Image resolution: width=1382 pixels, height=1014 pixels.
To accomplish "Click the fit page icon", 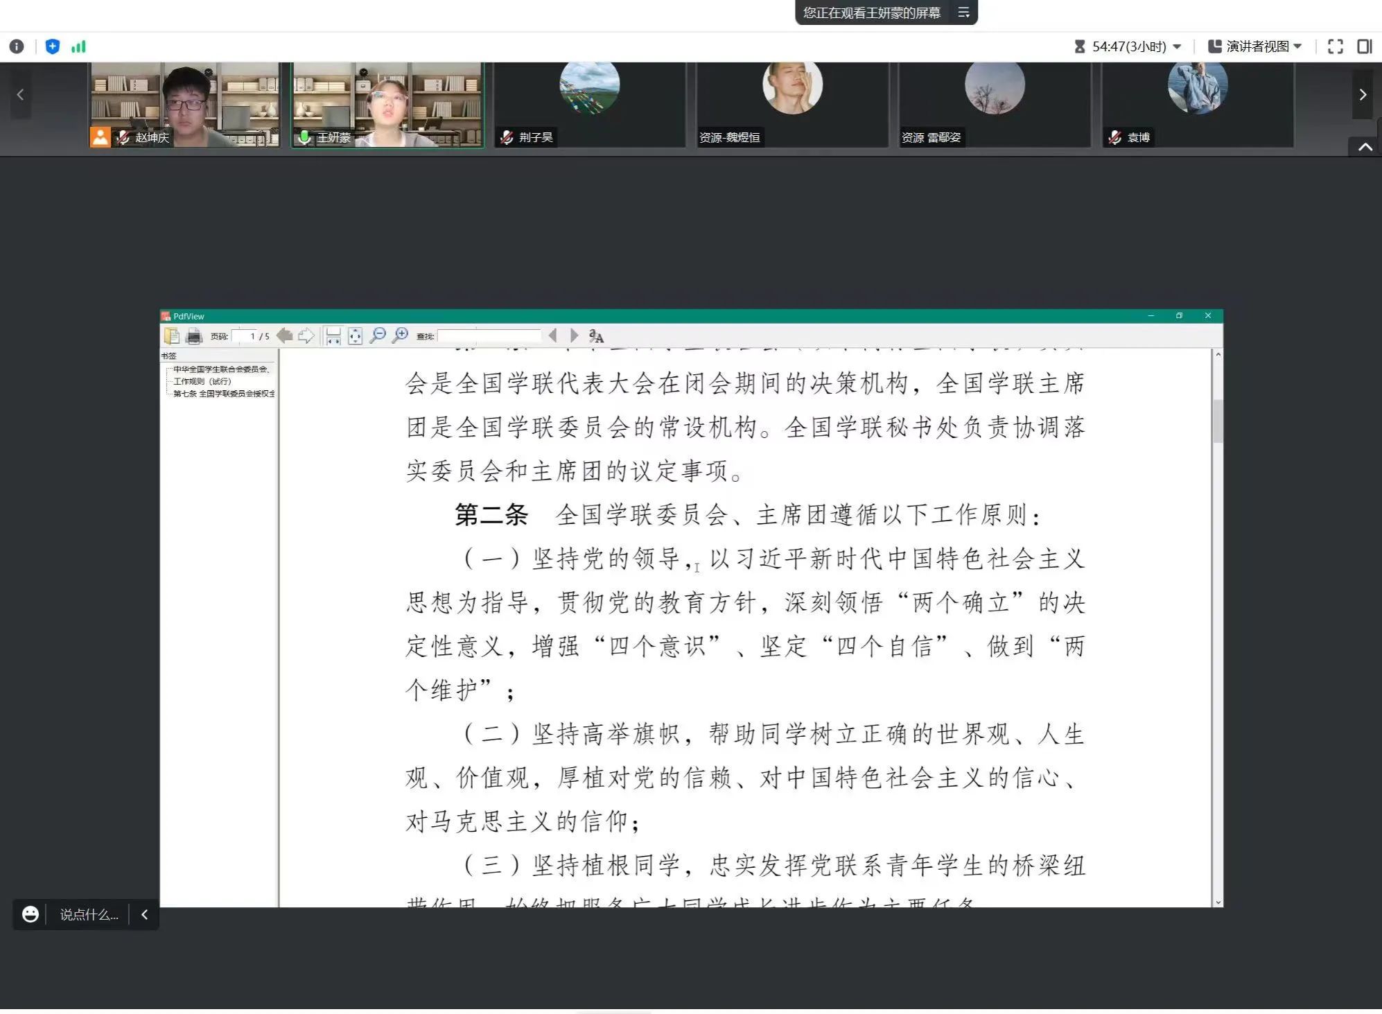I will point(355,336).
